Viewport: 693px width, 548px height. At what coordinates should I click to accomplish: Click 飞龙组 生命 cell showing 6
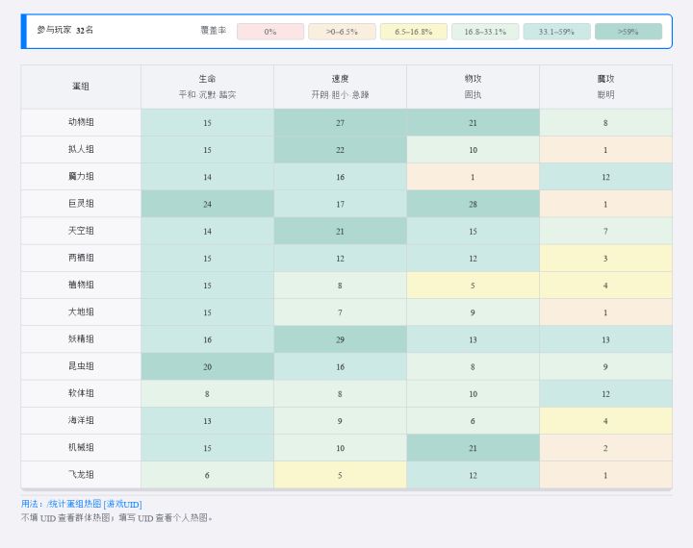(x=207, y=475)
